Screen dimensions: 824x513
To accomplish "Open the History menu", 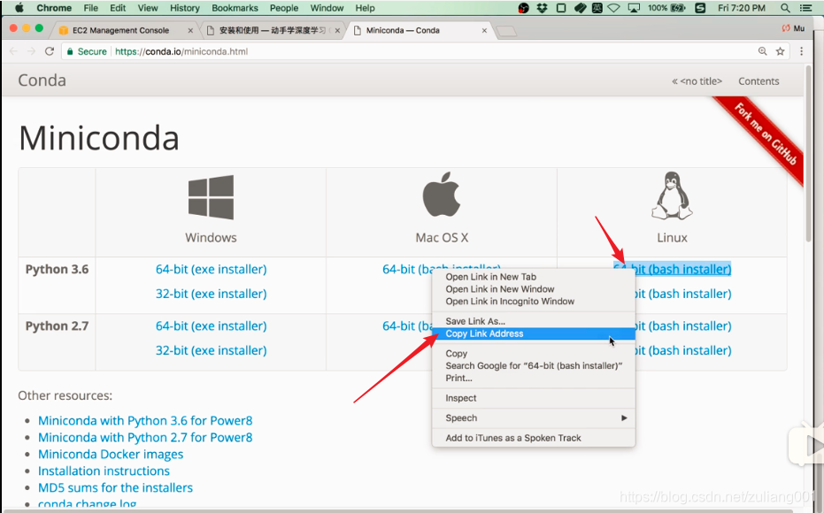I will pyautogui.click(x=184, y=8).
